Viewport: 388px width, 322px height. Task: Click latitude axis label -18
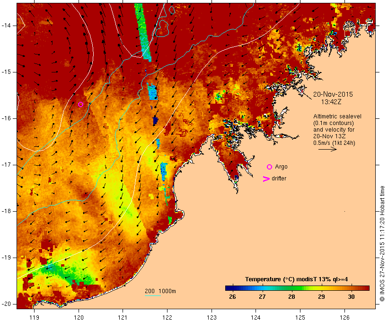(x=6, y=211)
